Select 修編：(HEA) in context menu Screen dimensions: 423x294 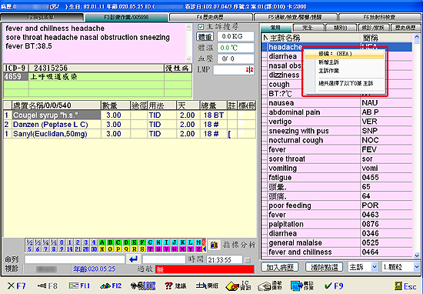coord(345,54)
